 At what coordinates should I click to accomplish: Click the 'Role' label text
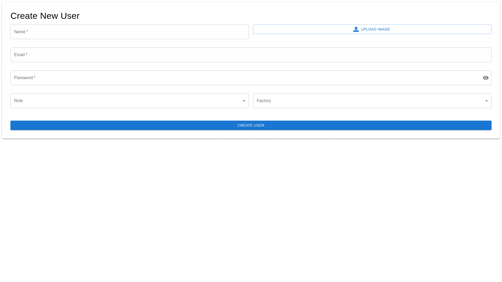(18, 101)
